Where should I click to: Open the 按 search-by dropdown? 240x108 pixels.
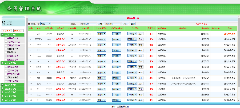point(46,24)
